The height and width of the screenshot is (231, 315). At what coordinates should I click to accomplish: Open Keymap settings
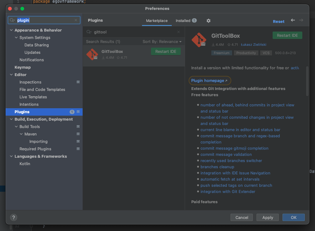pyautogui.click(x=23, y=67)
